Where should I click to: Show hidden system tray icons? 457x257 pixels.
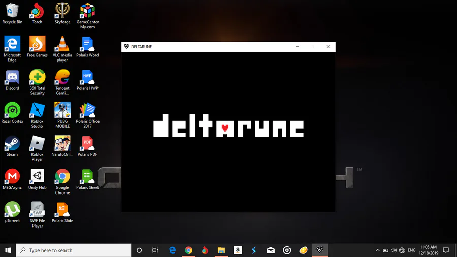coord(377,250)
